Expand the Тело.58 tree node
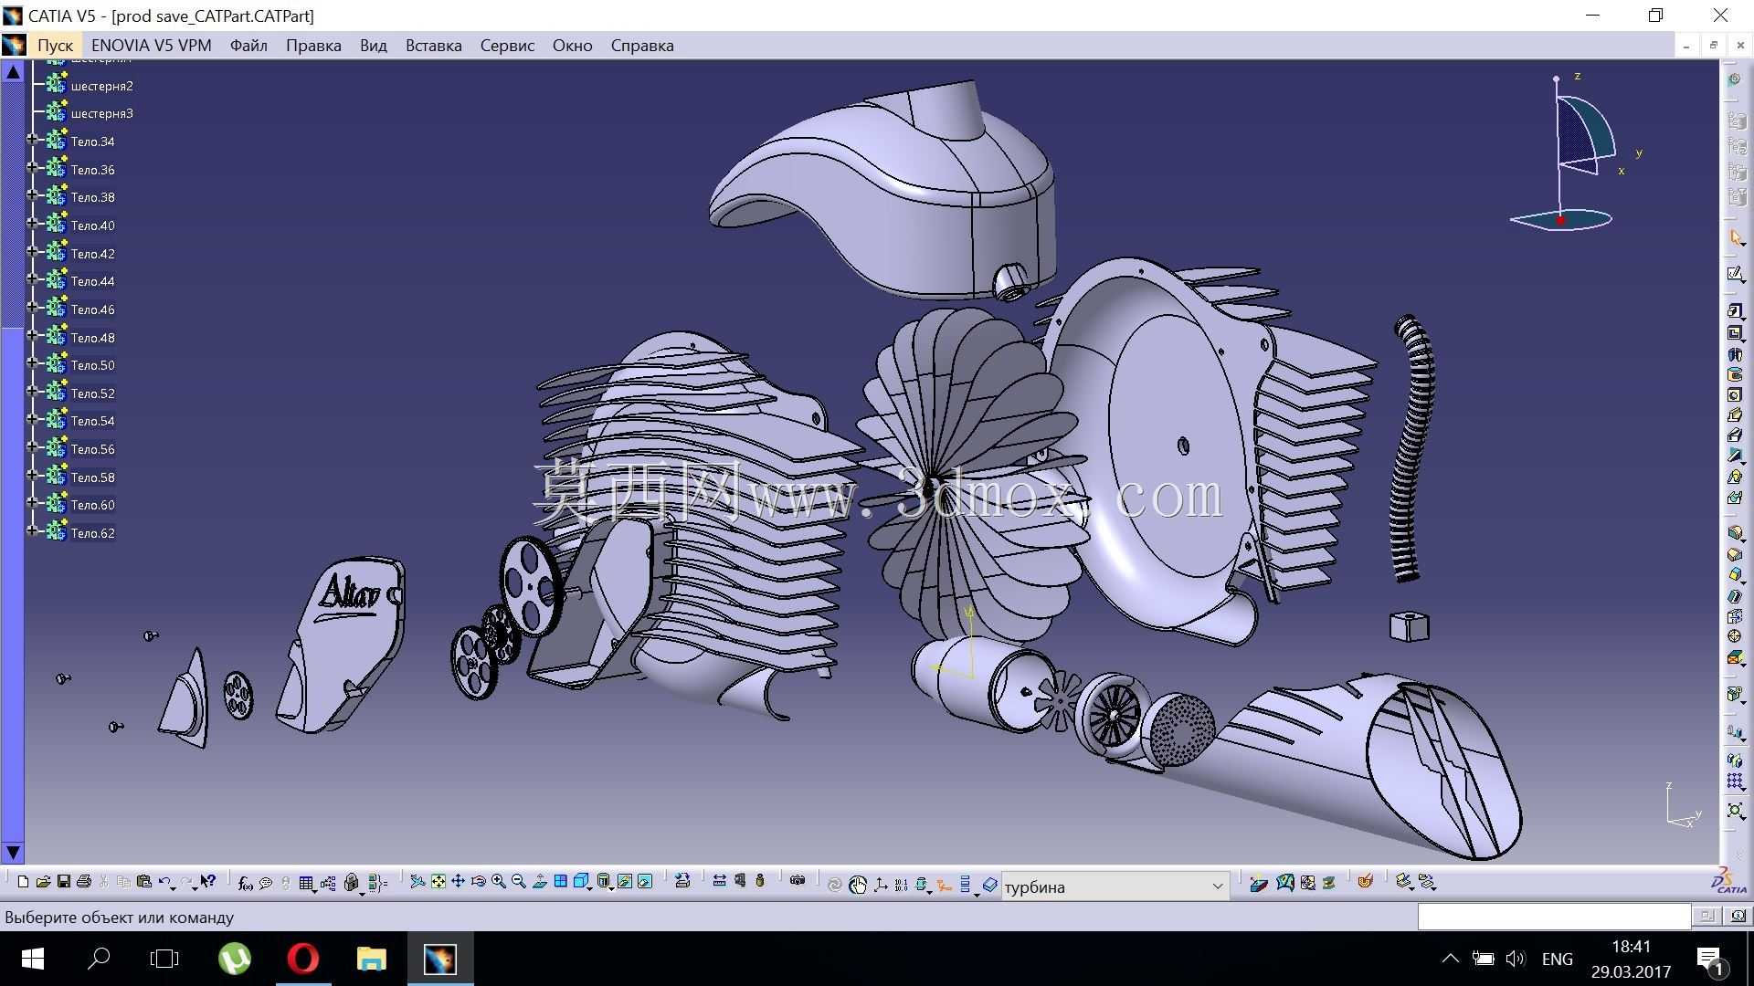The image size is (1754, 986). coord(32,477)
